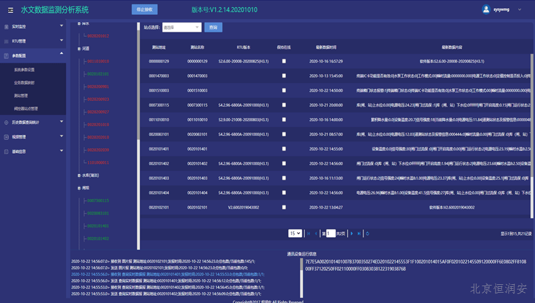Click the 最新数据时间 column header
Viewport: 535px width, 303px height.
(326, 47)
